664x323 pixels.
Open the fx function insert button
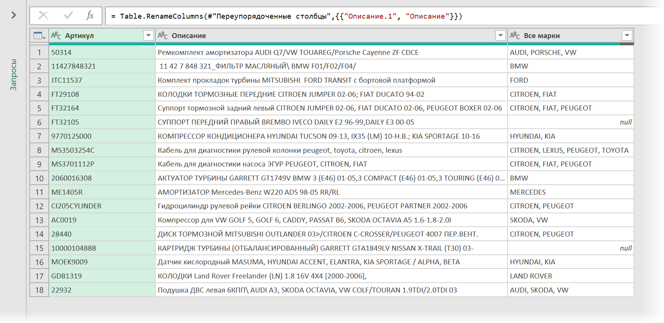(90, 15)
